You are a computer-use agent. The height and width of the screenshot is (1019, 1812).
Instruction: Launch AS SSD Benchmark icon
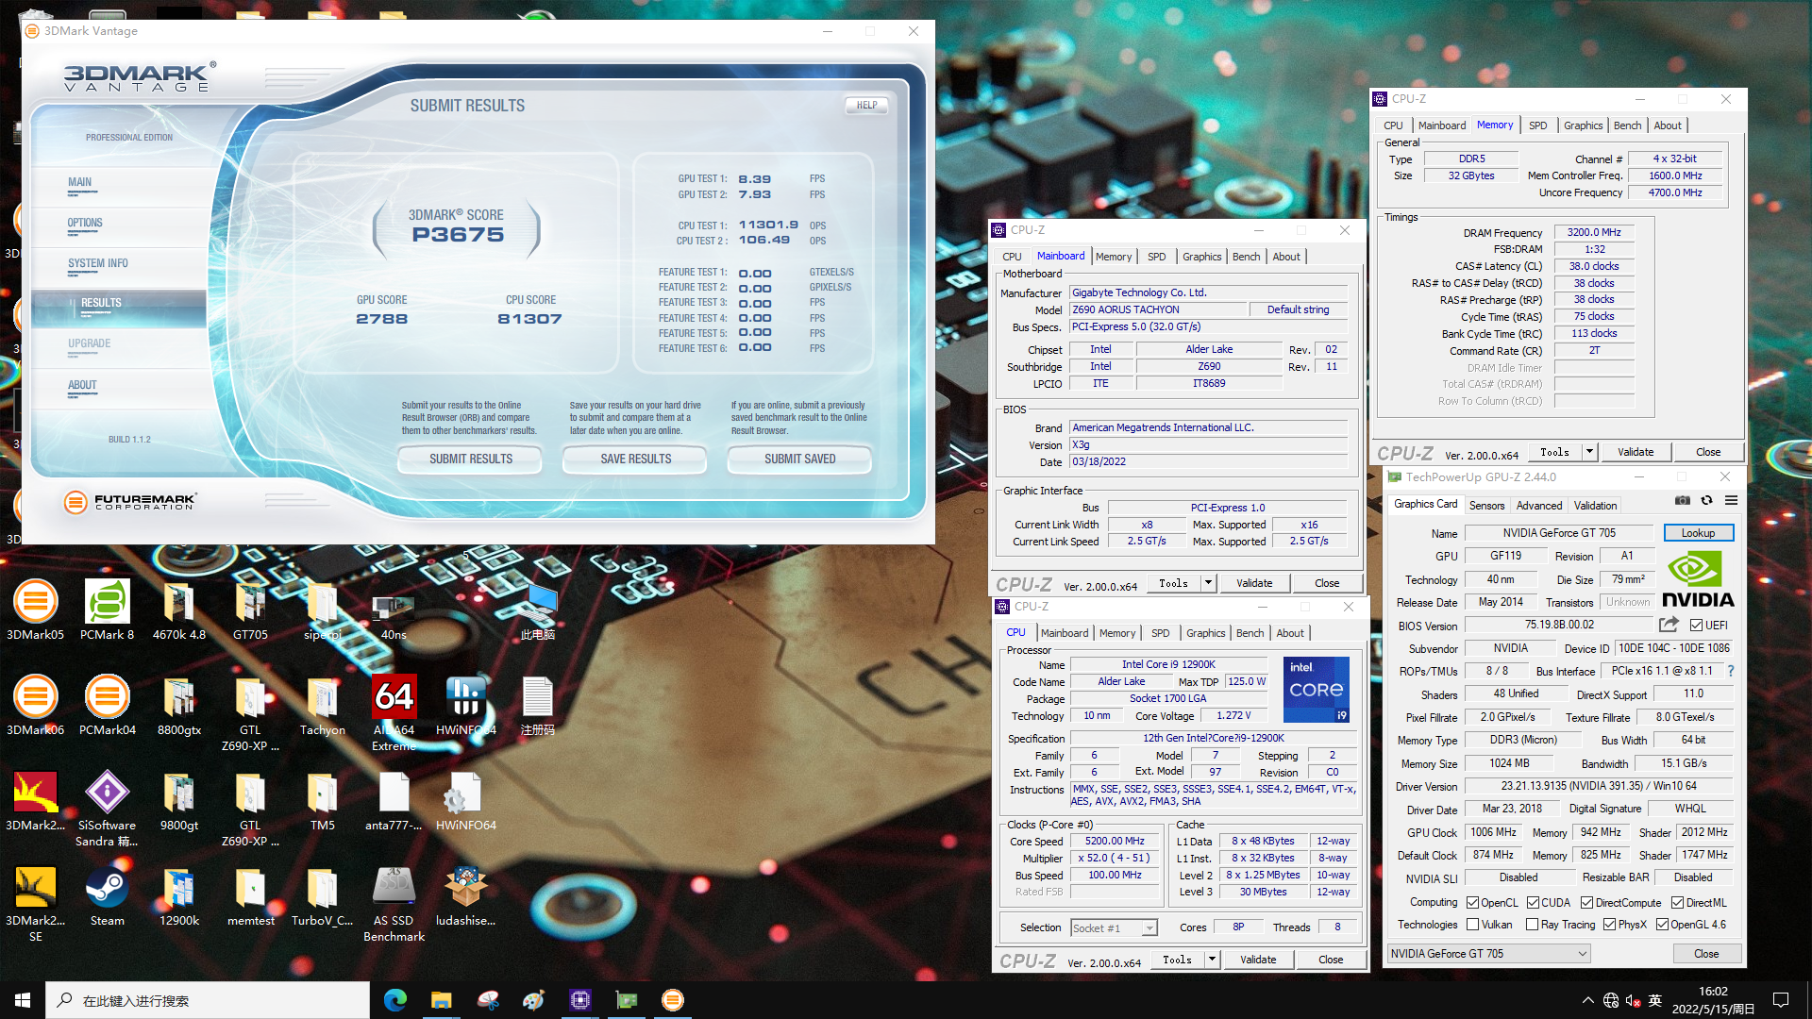394,903
